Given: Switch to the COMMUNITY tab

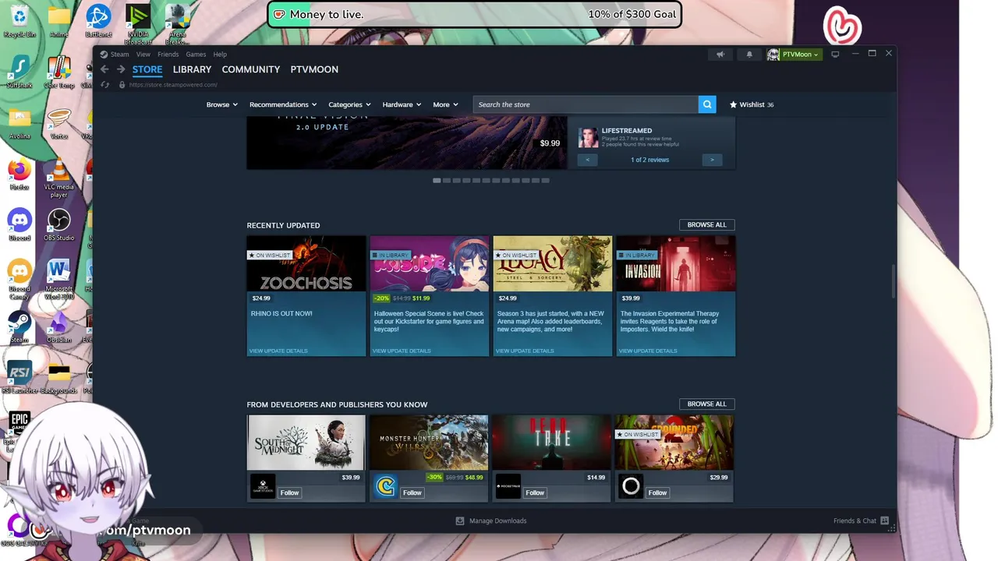Looking at the screenshot, I should [250, 69].
